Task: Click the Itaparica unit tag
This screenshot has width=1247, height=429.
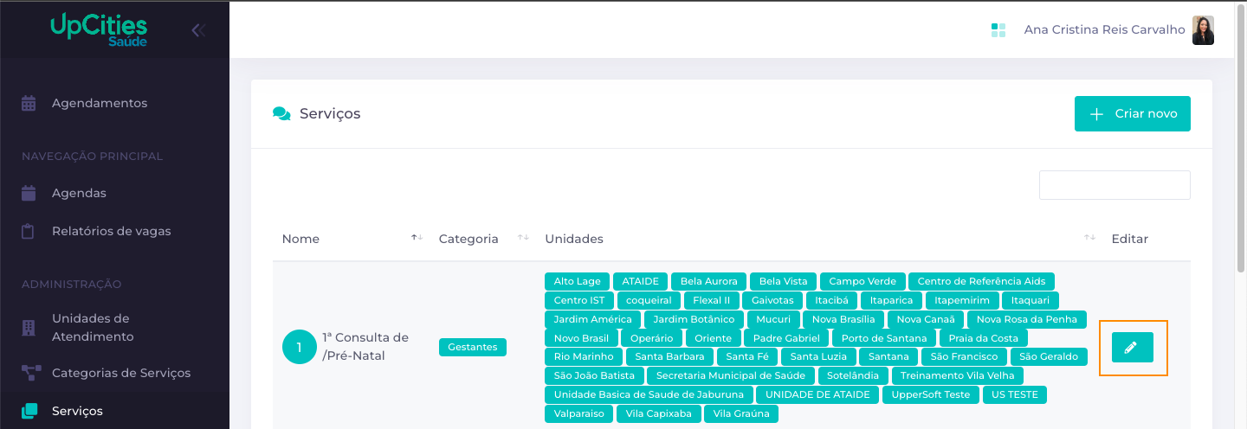Action: tap(892, 300)
